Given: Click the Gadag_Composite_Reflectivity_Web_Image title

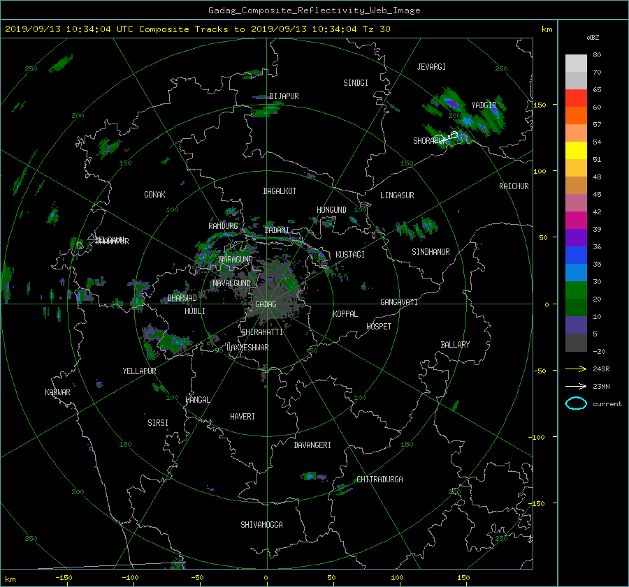Looking at the screenshot, I should point(314,10).
